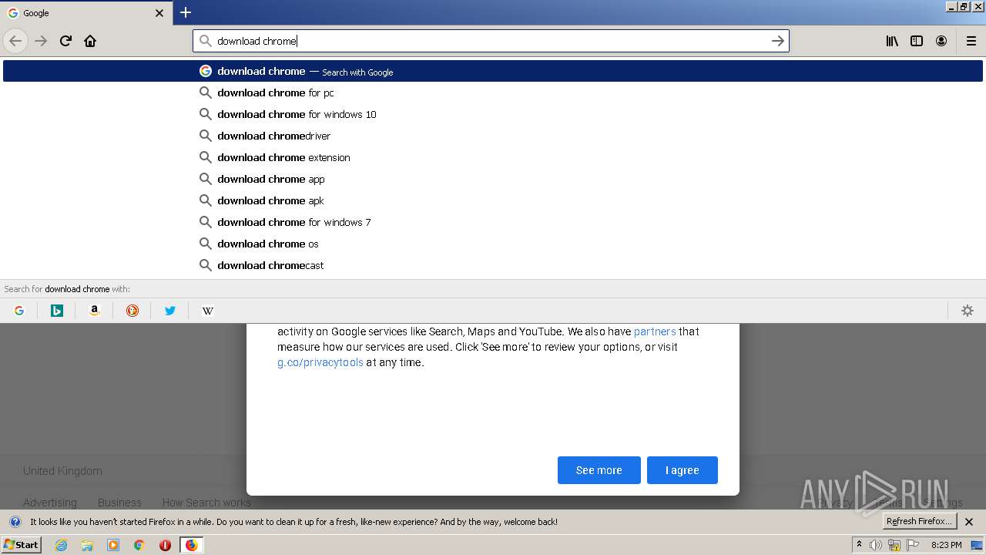Choose suggestion 'download chromedriver'

(x=493, y=136)
